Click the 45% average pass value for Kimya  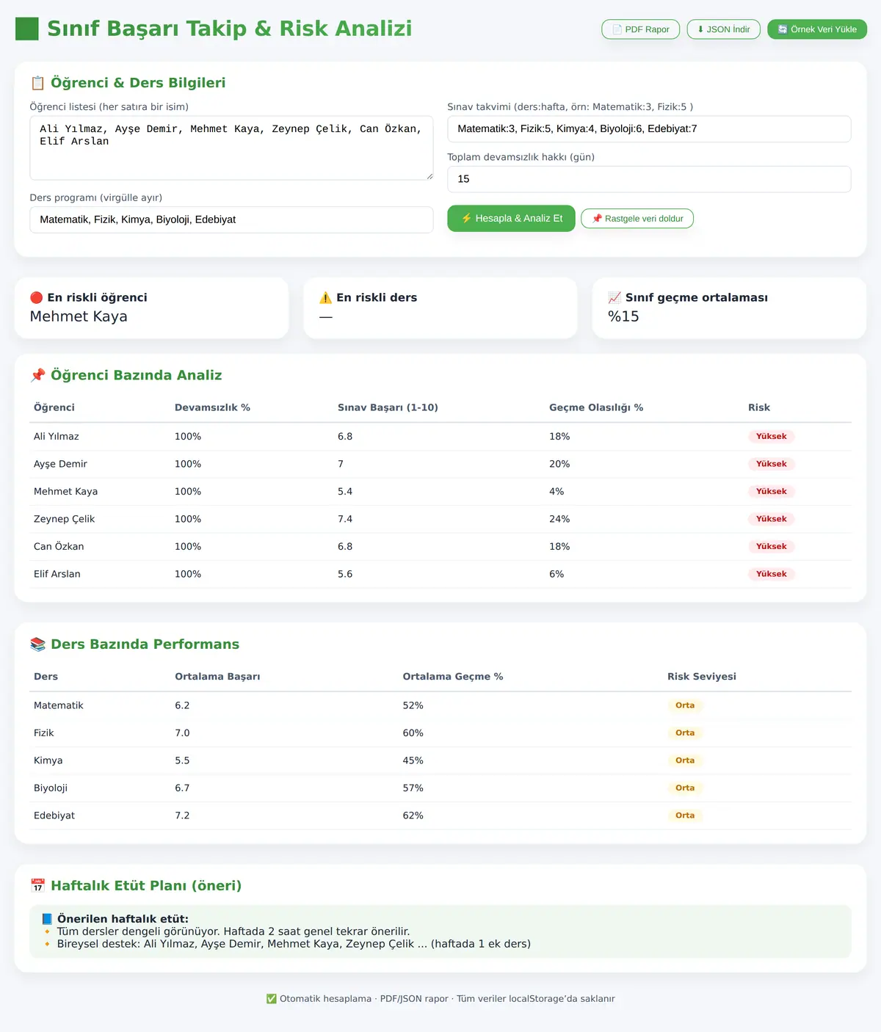point(413,760)
